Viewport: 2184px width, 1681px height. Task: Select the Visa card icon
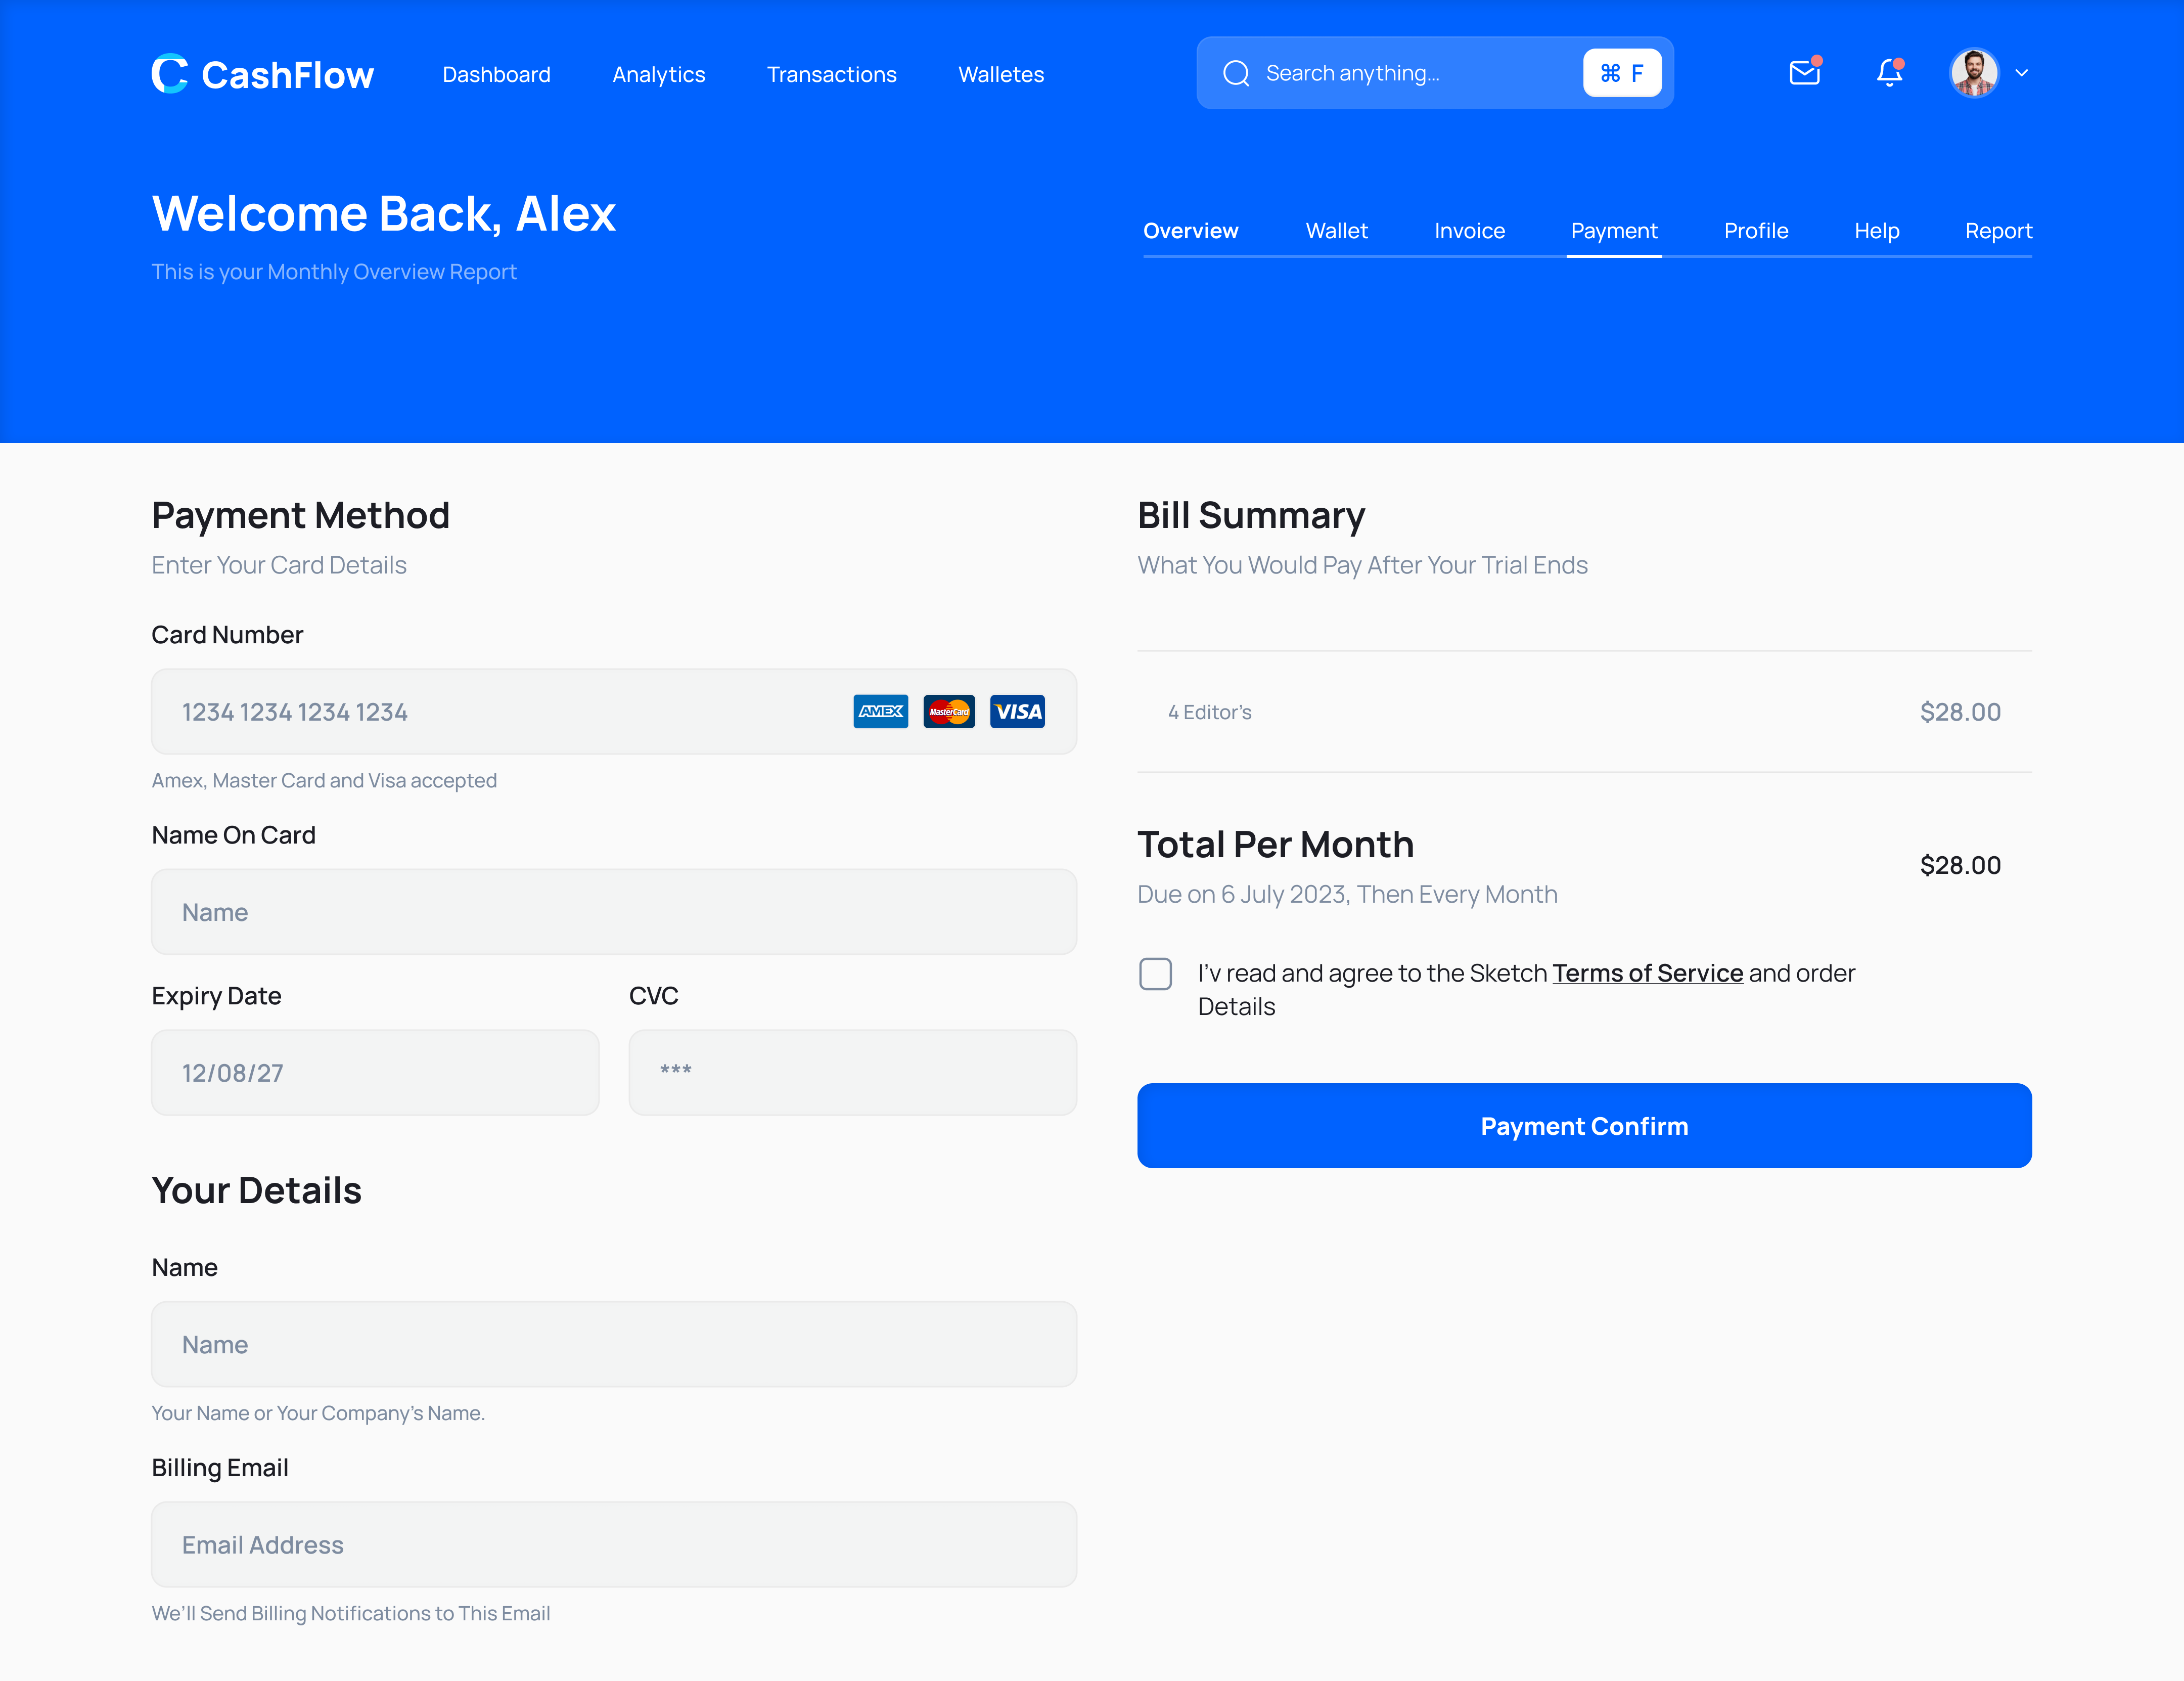[1017, 712]
